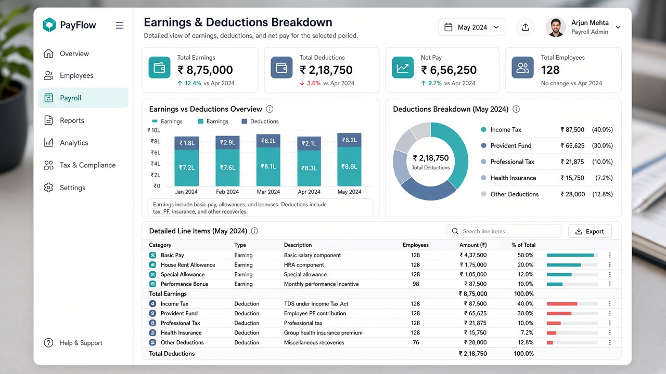Click the PayFlow hexagon logo icon
This screenshot has width=666, height=374.
49,25
